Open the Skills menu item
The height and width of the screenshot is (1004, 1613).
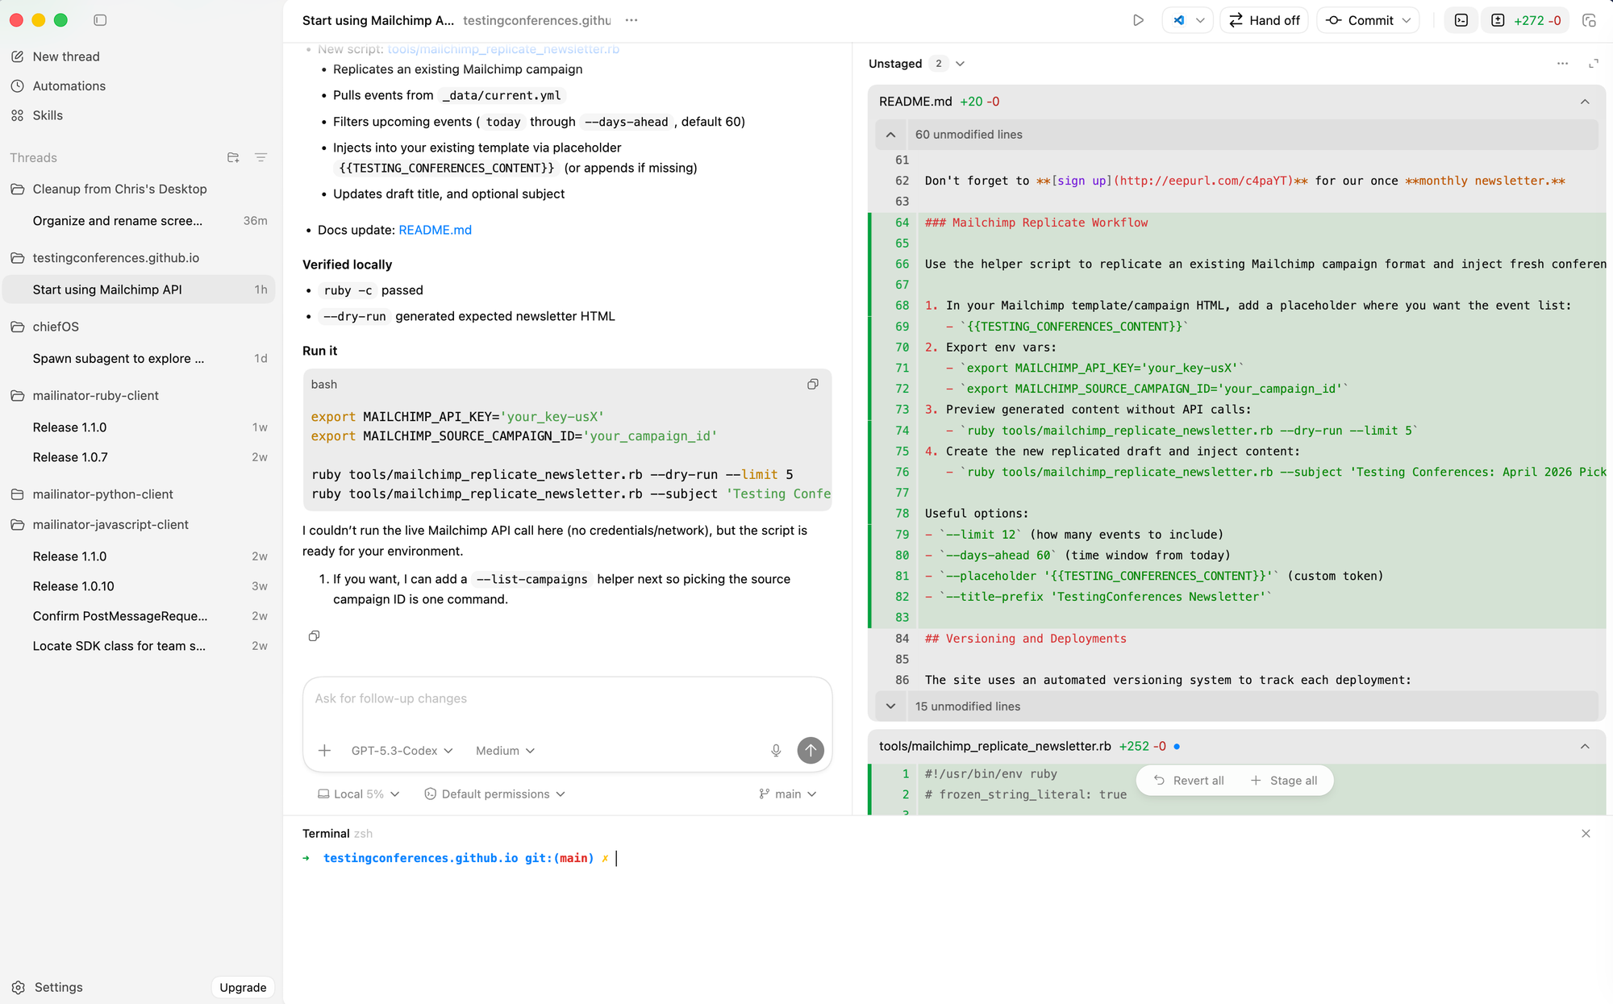click(x=48, y=115)
